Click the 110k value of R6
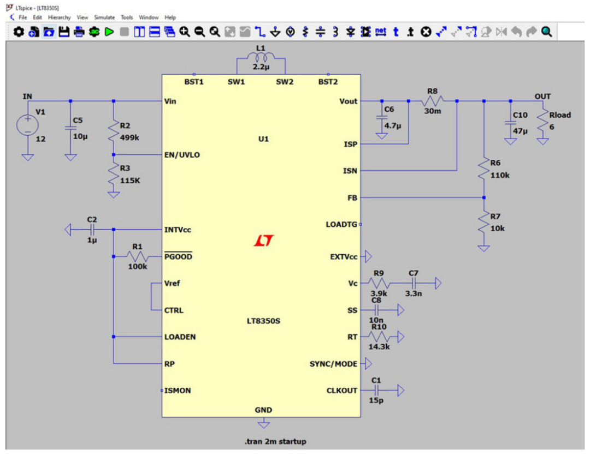Image resolution: width=590 pixels, height=456 pixels. [x=500, y=175]
